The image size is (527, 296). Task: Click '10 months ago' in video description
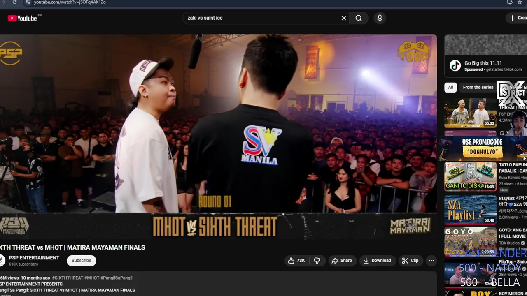pyautogui.click(x=35, y=278)
